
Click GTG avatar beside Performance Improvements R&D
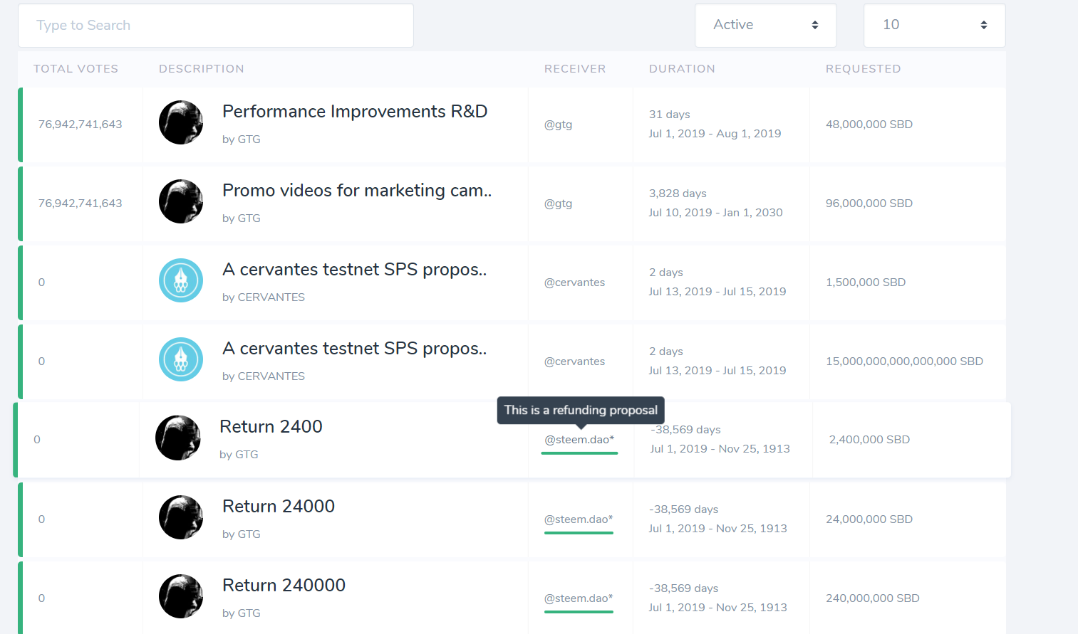click(181, 122)
